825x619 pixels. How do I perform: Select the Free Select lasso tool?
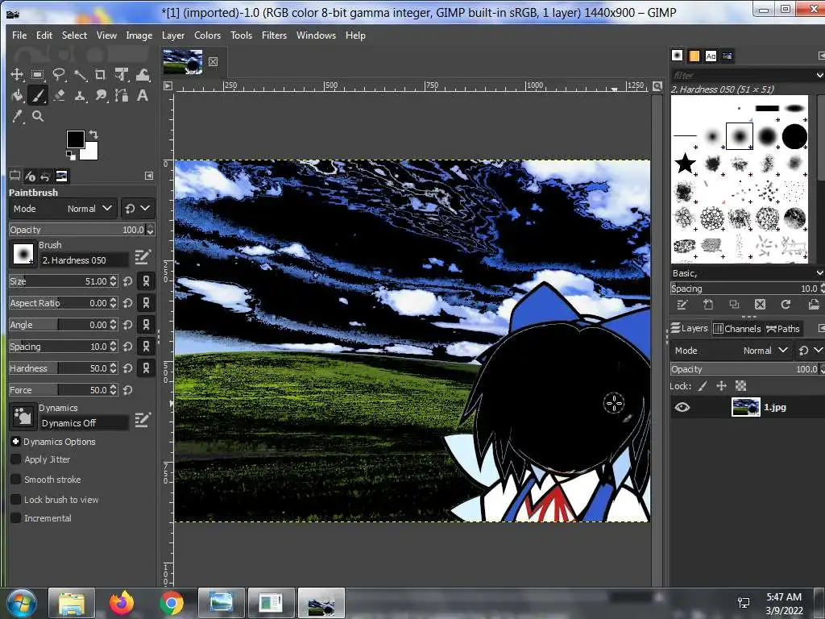[x=58, y=74]
